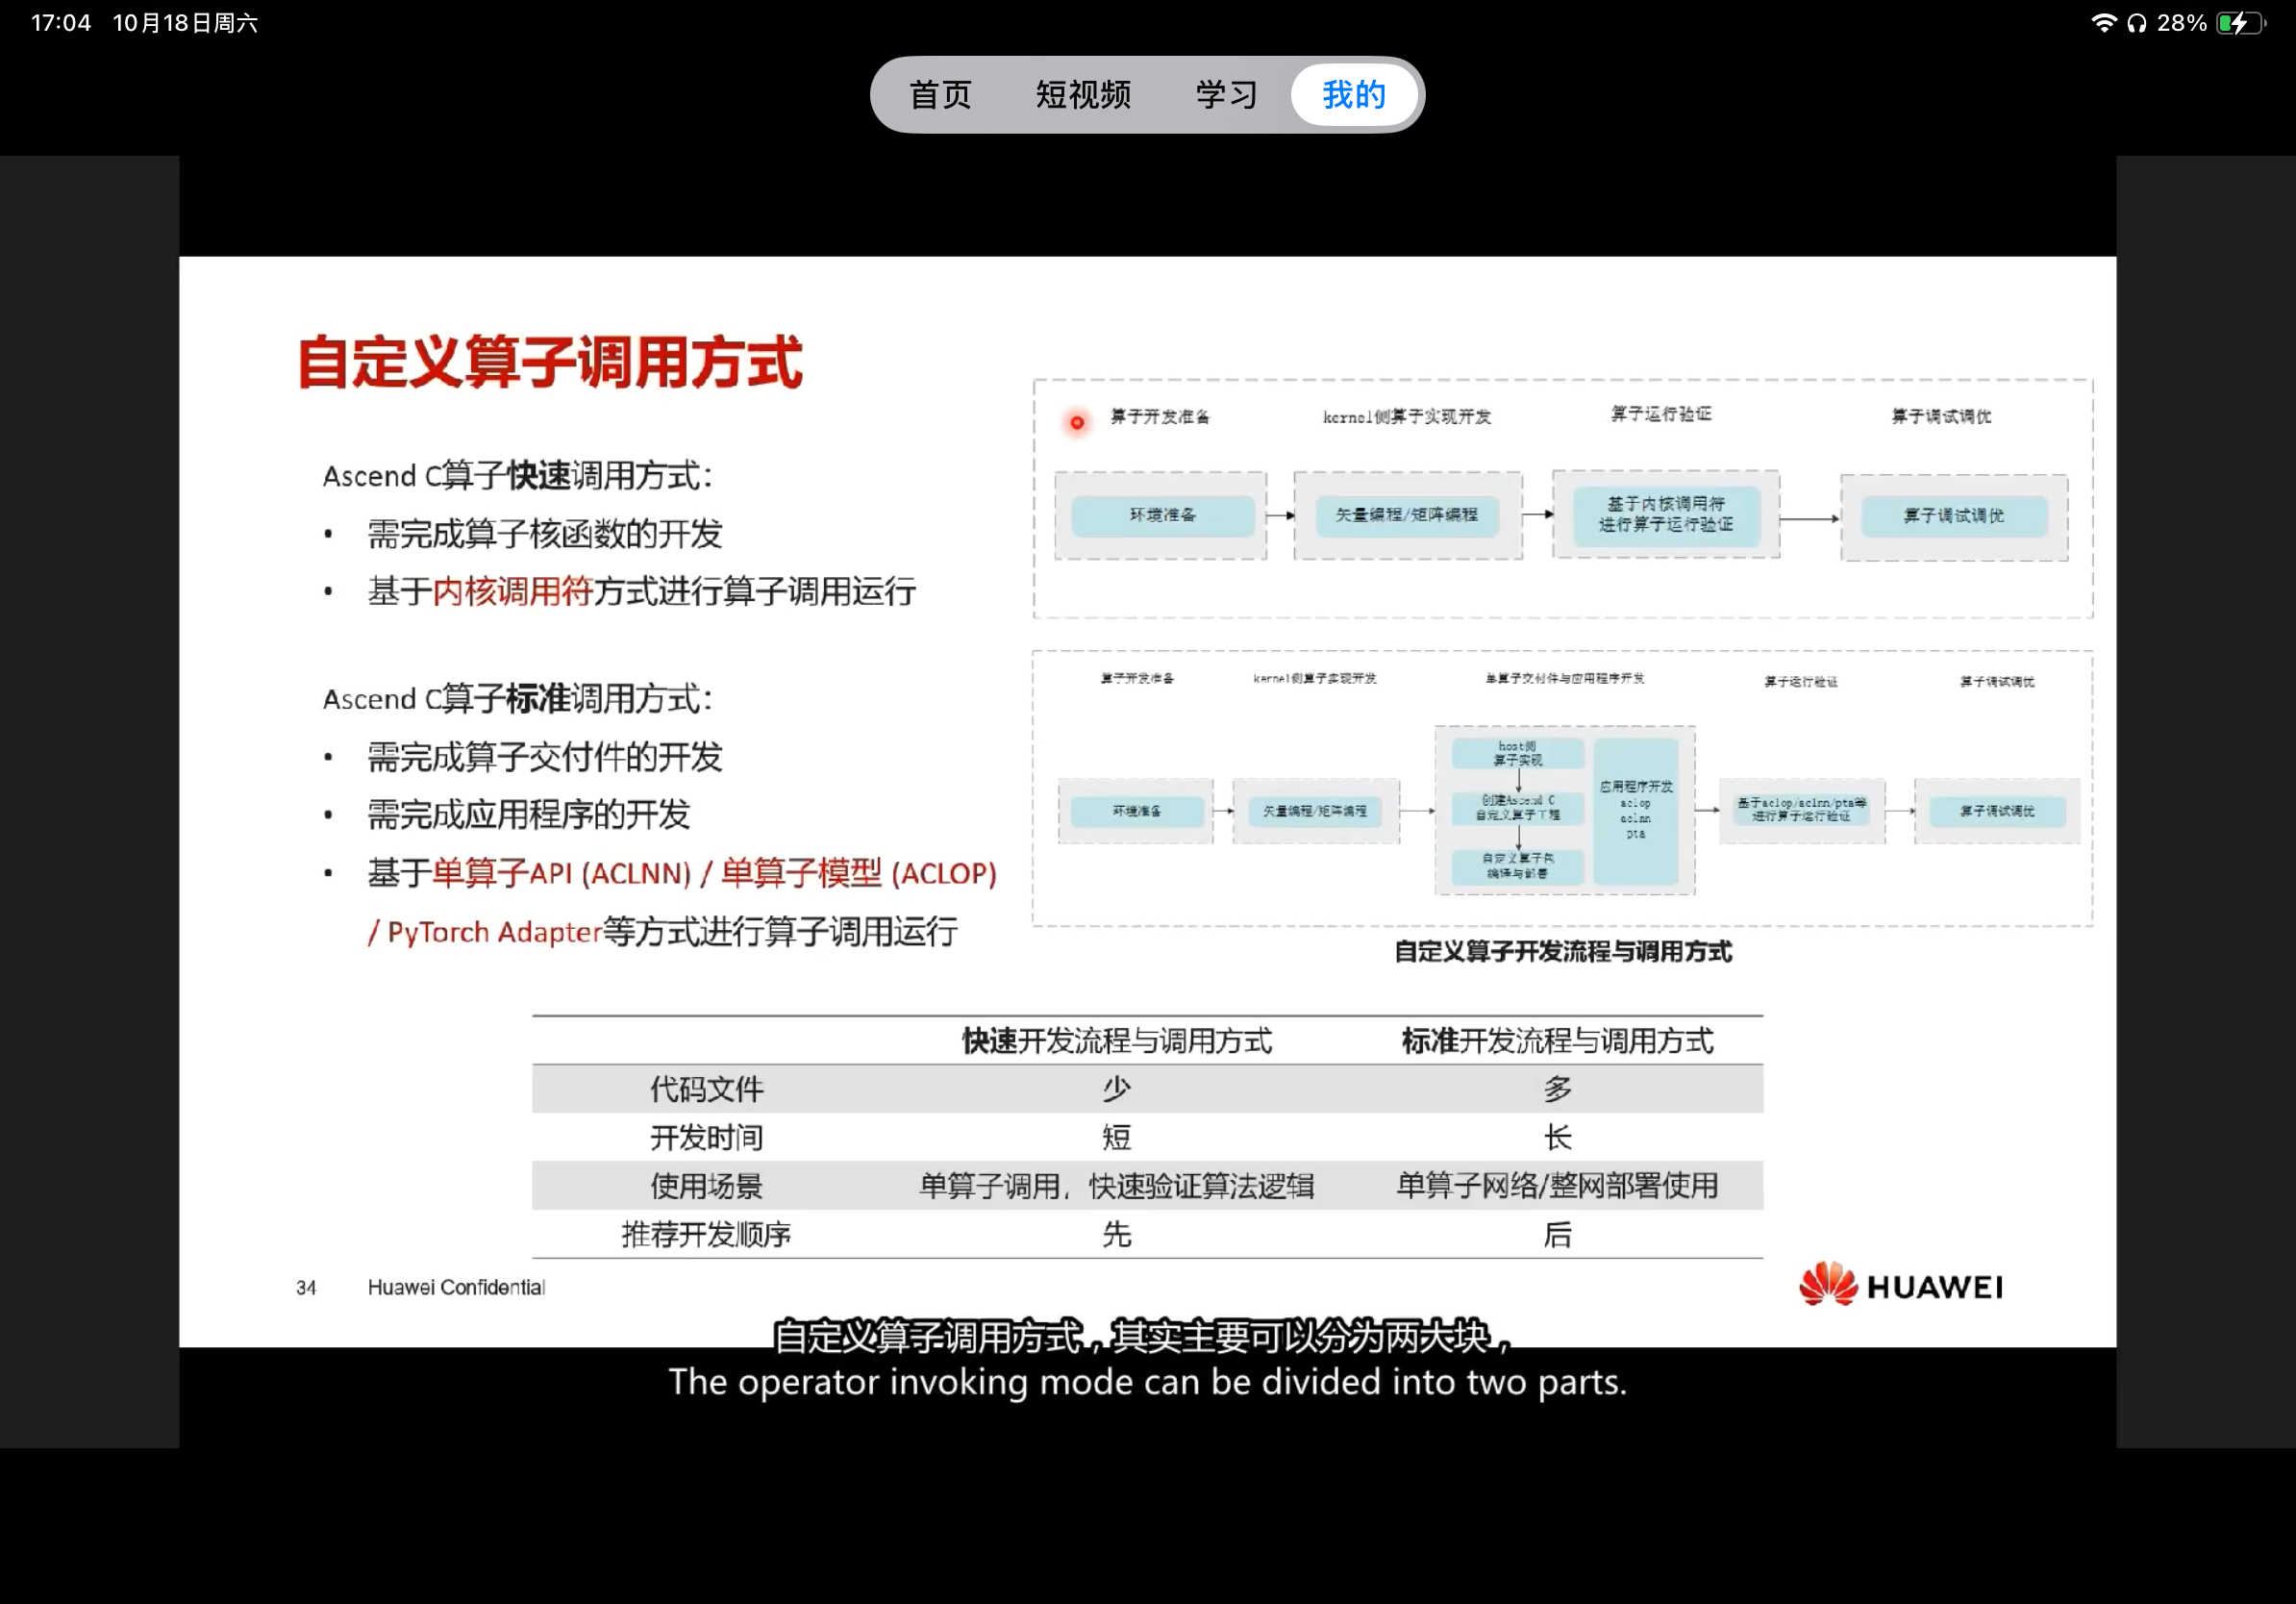Select the 学习 tab
Image resolution: width=2296 pixels, height=1604 pixels.
pyautogui.click(x=1224, y=95)
